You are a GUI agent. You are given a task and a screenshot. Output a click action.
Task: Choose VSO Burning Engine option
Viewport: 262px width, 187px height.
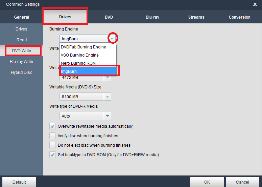(88, 55)
